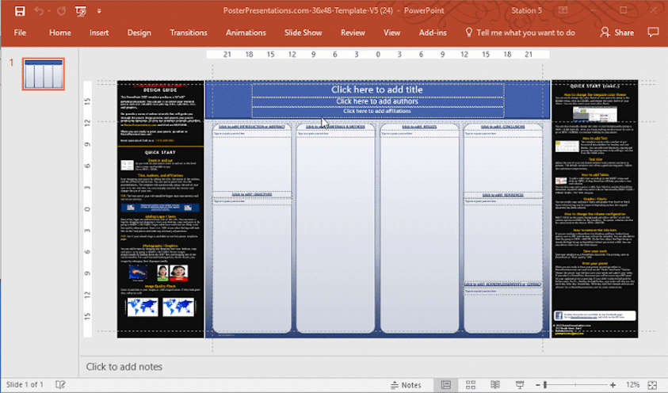Click the INTRODUCTION or ABSTRACT heading placeholder
The height and width of the screenshot is (393, 668).
point(252,127)
